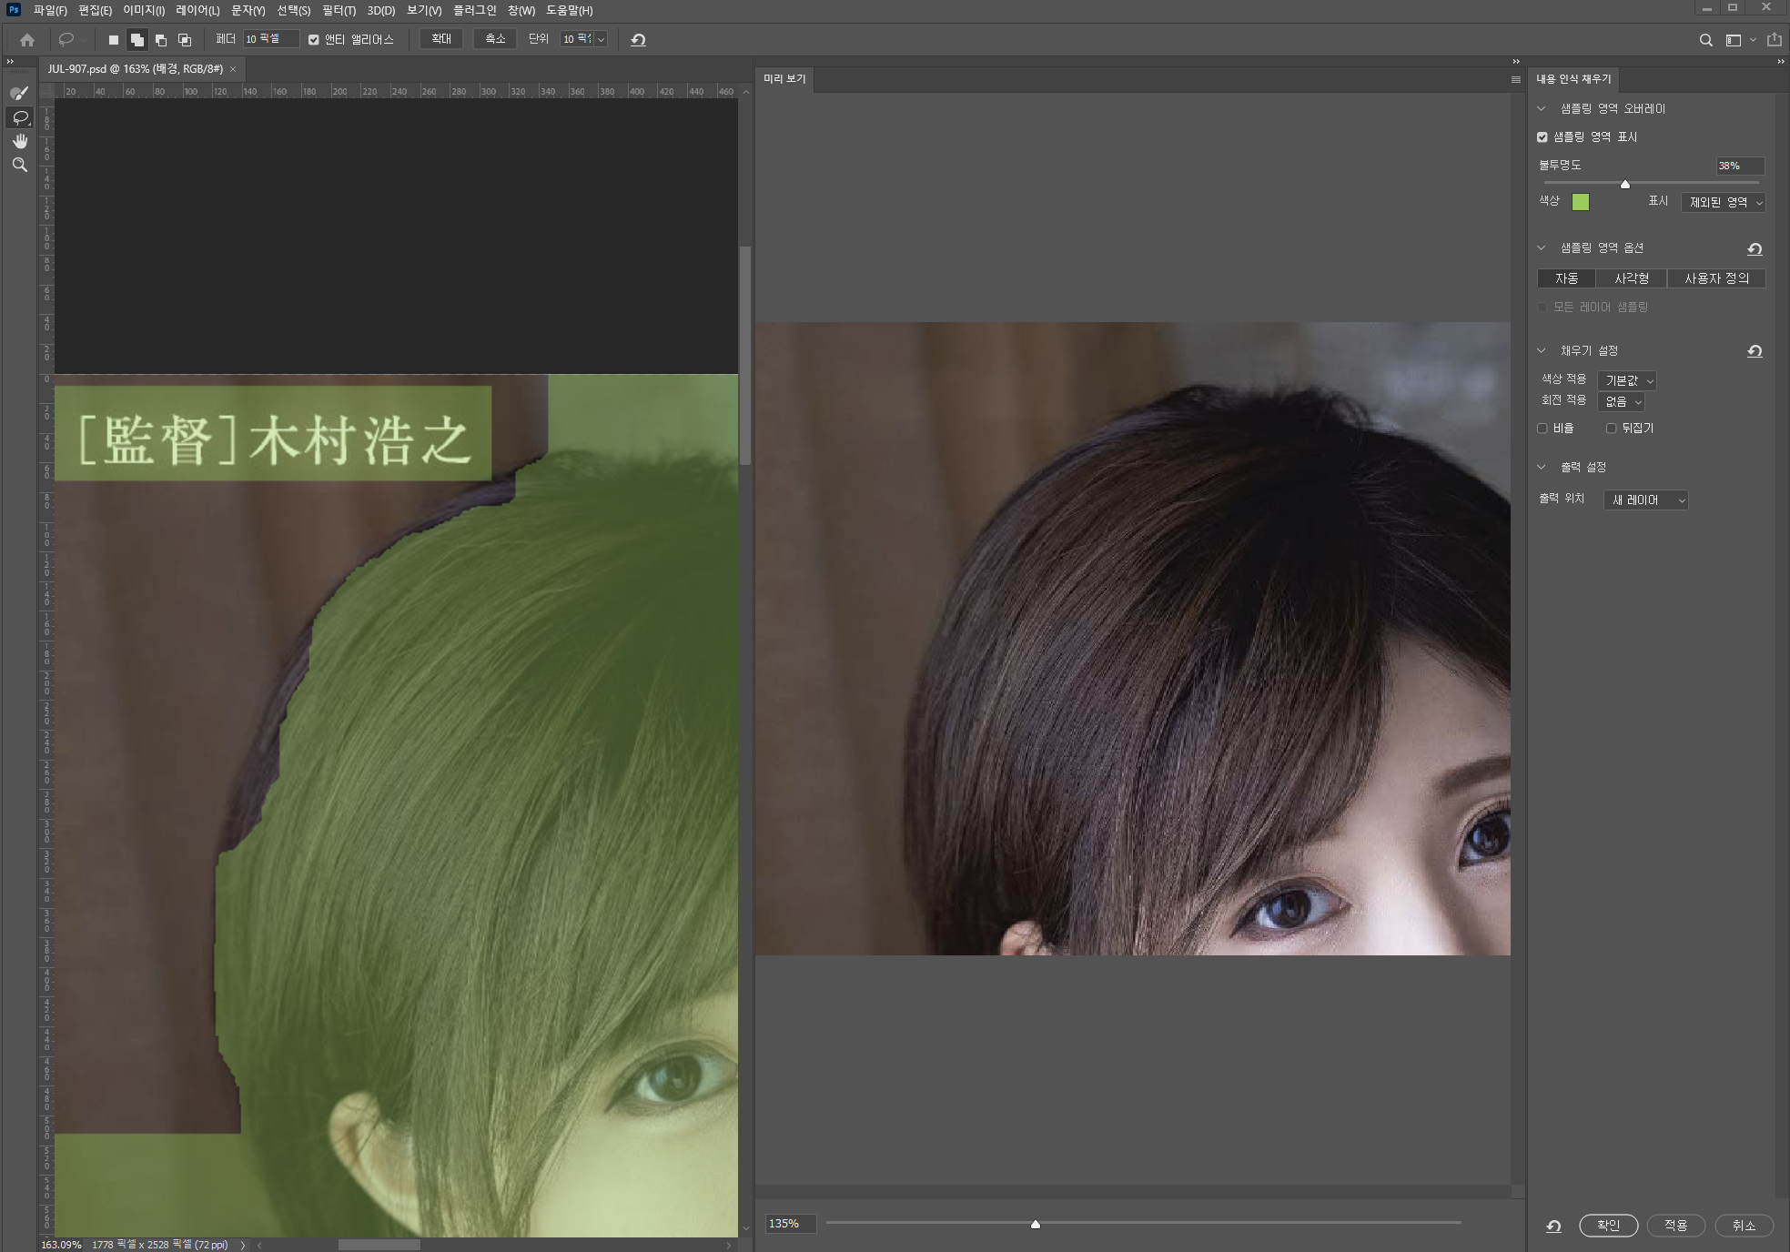Choose New Selection mode icon
Image resolution: width=1790 pixels, height=1252 pixels.
[114, 40]
